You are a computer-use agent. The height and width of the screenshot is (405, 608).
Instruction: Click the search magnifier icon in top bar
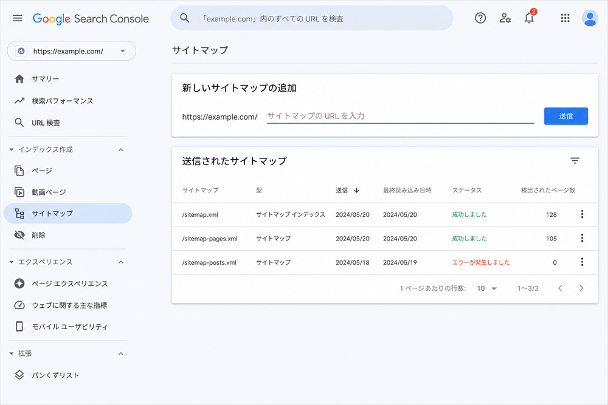tap(185, 18)
